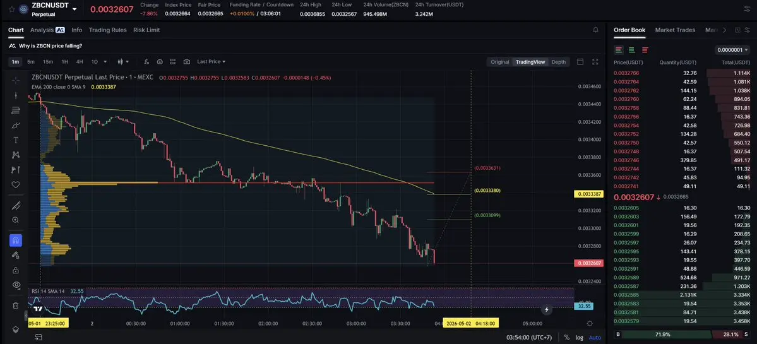
Task: Open the fx indicators menu
Action: click(146, 62)
